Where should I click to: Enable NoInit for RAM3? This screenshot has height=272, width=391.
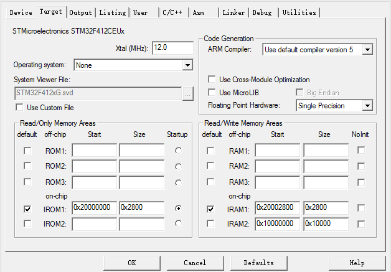point(361,182)
